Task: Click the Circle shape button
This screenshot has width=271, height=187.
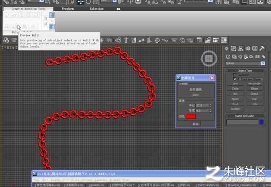Action: (235, 89)
